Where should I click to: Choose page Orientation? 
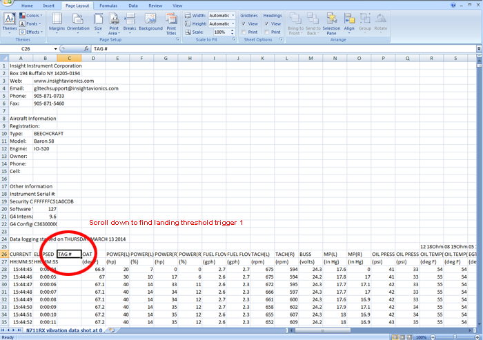[78, 23]
